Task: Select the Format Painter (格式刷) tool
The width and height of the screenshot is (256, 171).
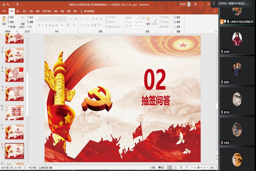Action: point(11,27)
